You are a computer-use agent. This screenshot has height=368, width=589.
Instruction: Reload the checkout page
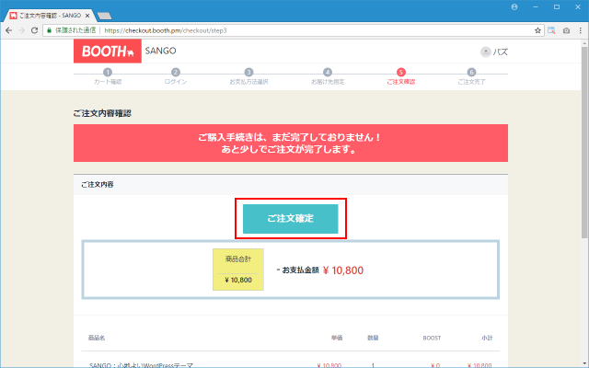pyautogui.click(x=34, y=30)
